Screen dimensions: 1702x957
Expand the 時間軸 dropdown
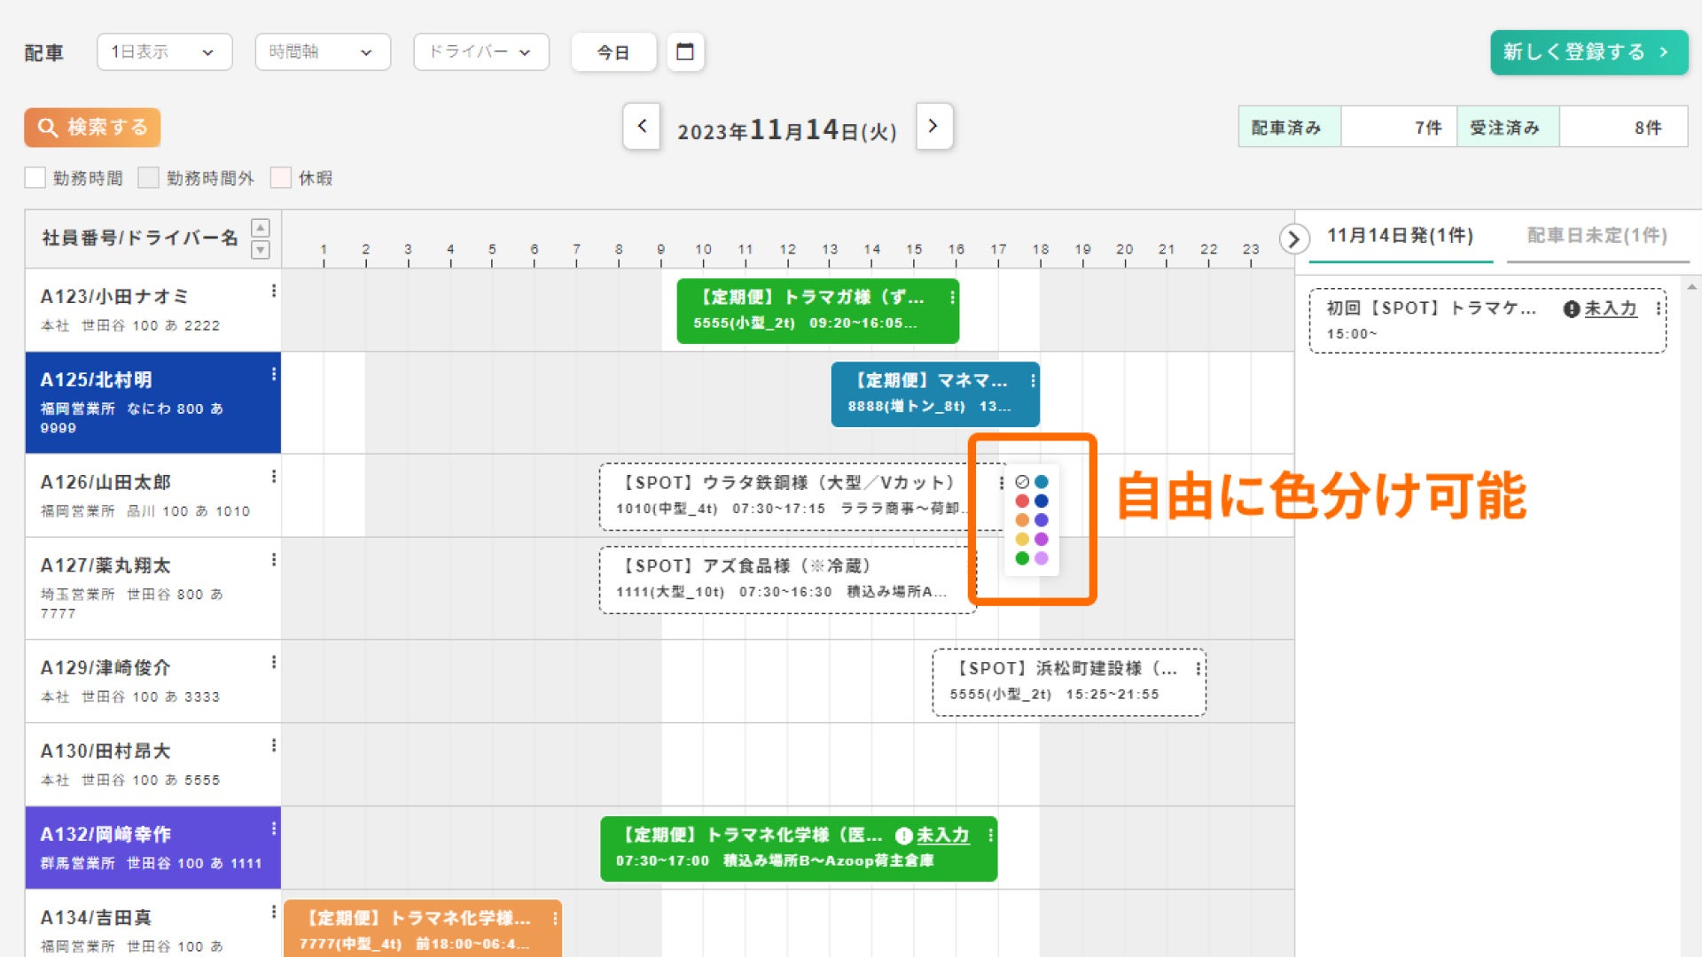(x=322, y=52)
